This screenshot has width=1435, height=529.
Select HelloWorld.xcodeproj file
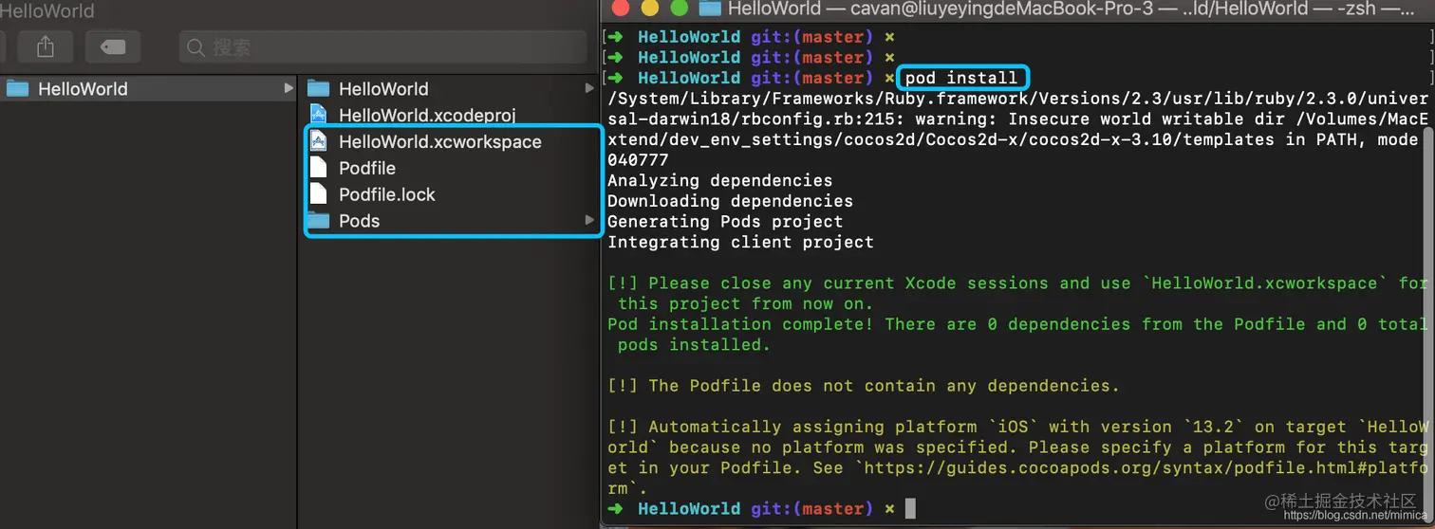click(x=452, y=116)
